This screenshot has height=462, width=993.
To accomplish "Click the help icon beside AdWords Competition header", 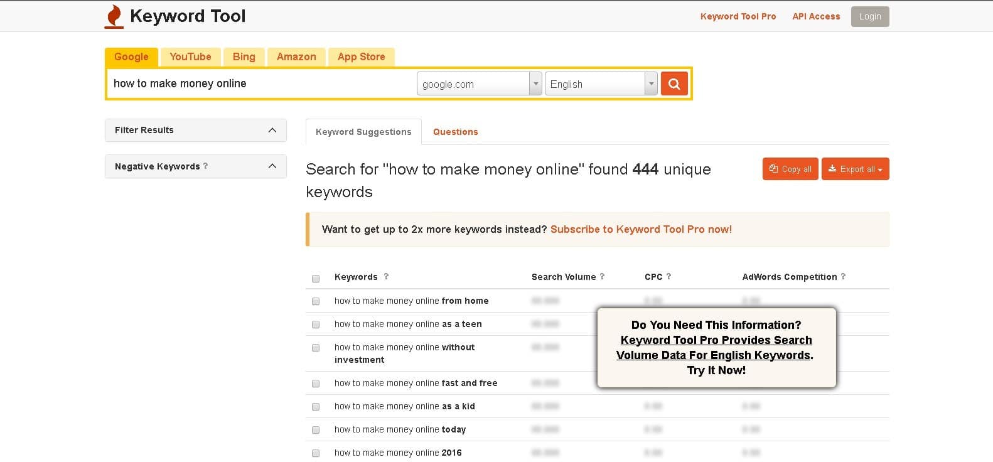I will (x=843, y=276).
